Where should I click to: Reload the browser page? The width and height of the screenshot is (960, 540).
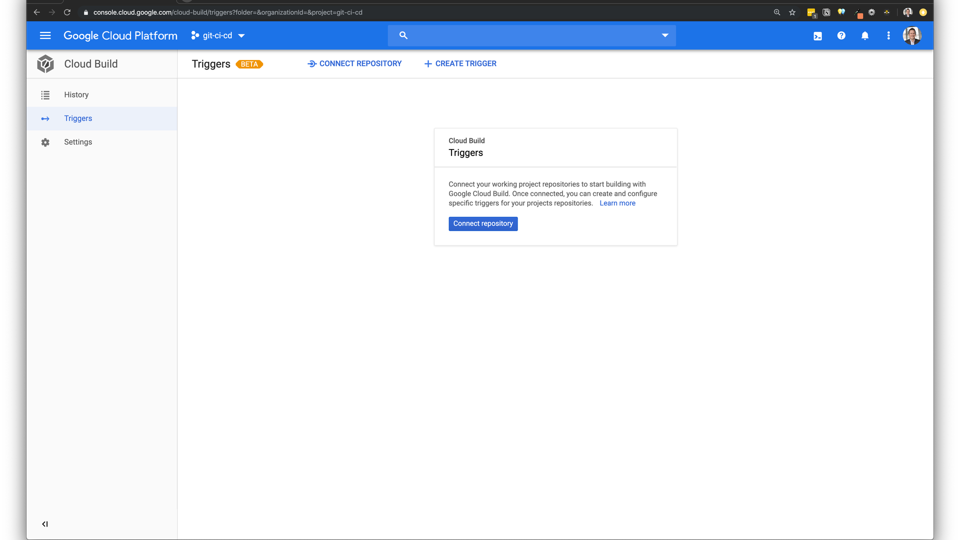click(67, 12)
